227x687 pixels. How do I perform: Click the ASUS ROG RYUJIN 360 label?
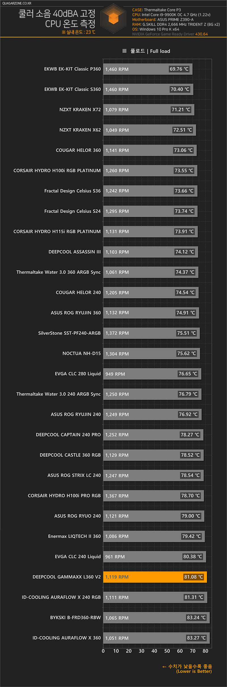(76, 313)
